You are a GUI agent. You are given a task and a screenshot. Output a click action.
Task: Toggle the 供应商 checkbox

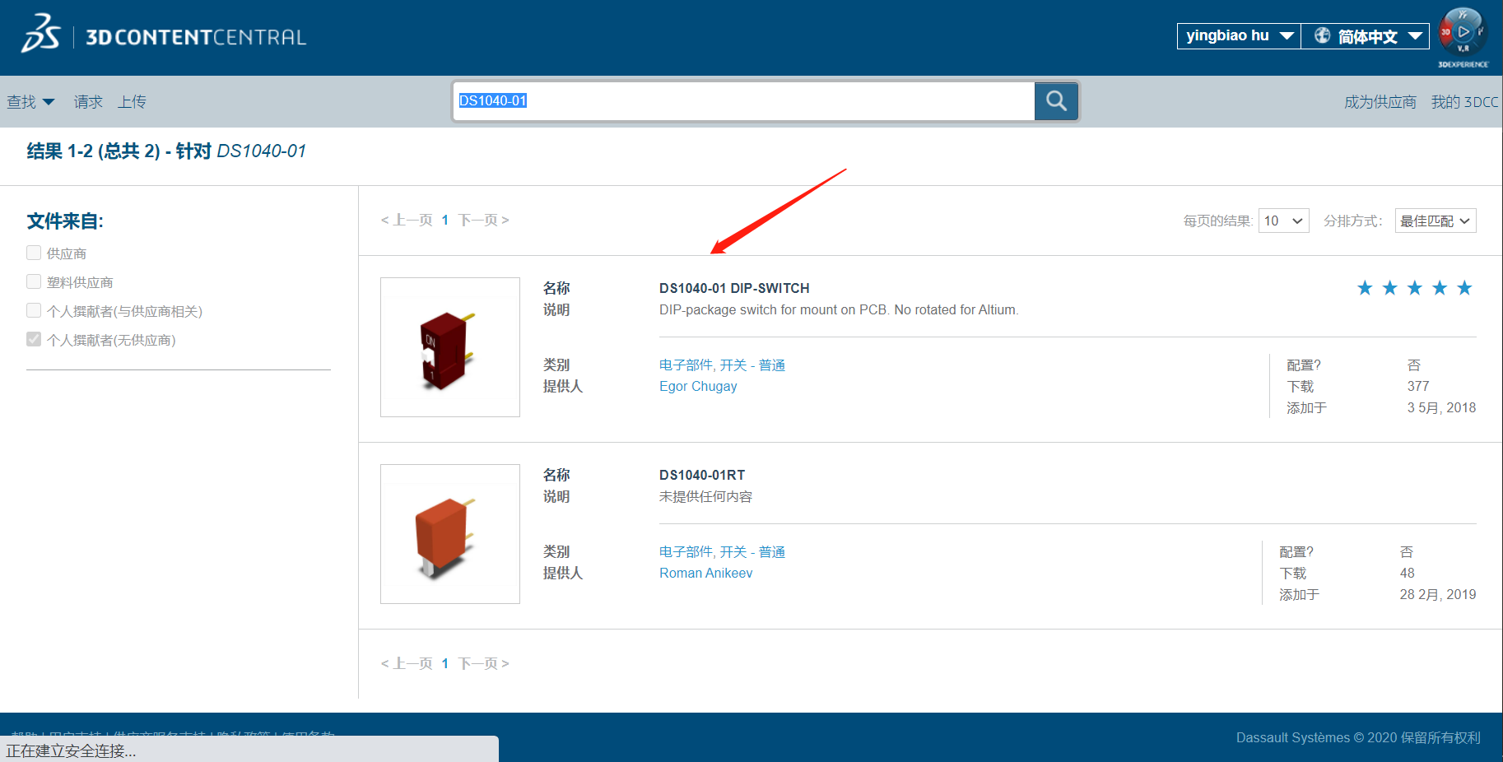[34, 253]
